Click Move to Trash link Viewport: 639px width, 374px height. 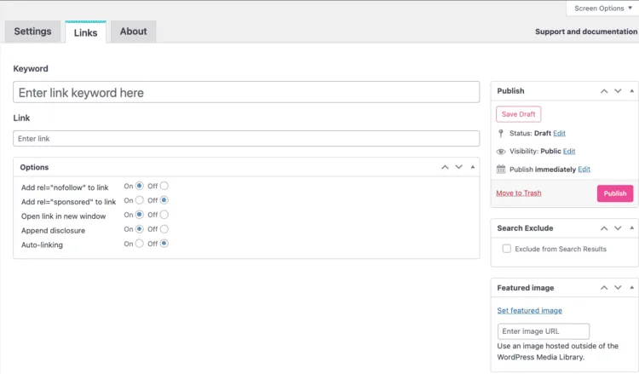(x=519, y=193)
